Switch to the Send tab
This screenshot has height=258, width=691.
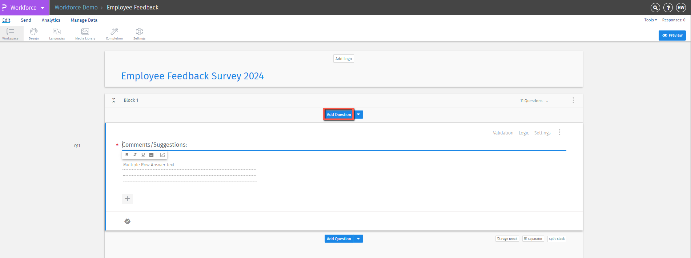26,20
